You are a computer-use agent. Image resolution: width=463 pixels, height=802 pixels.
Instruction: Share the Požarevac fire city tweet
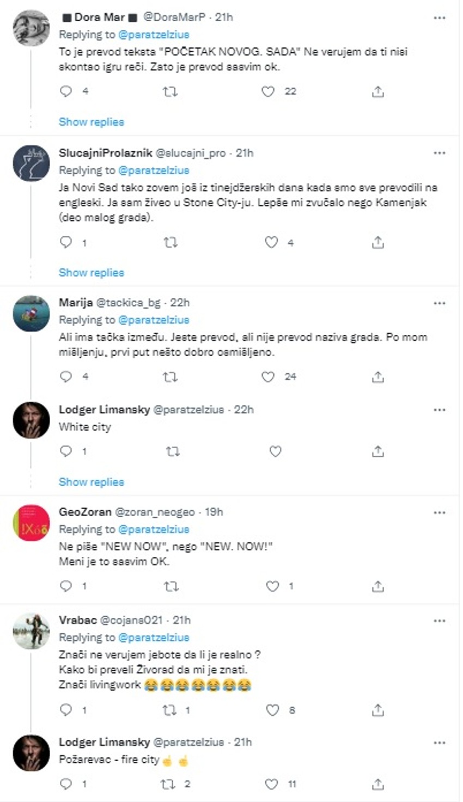(377, 784)
